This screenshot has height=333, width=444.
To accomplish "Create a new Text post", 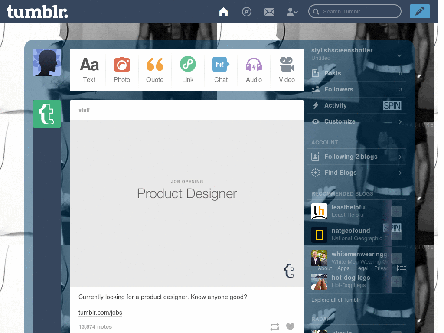I will click(x=89, y=70).
